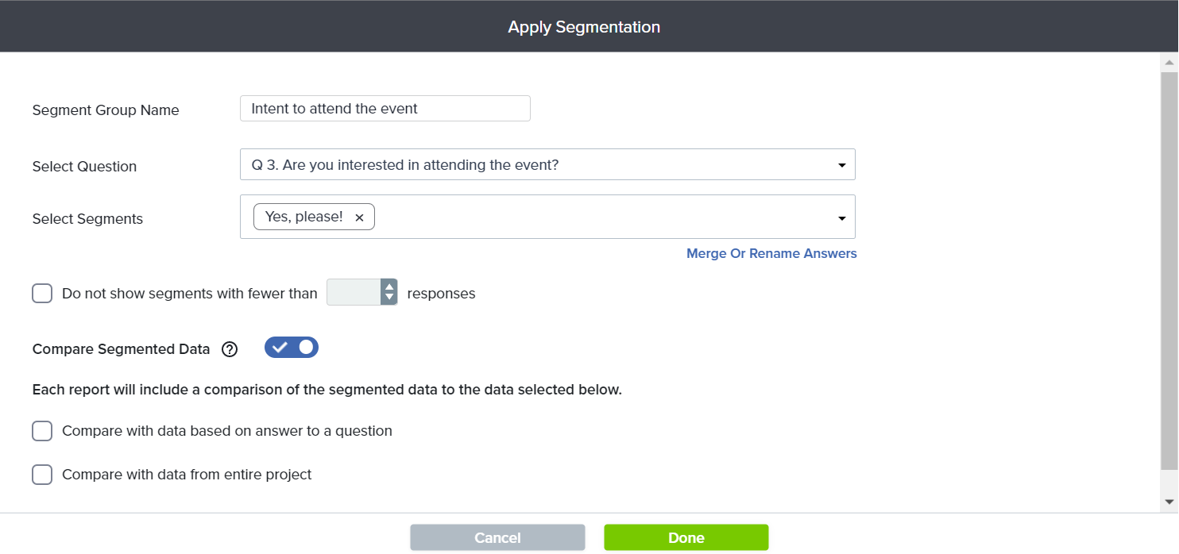
Task: Focus the minimum responses number field
Action: [x=354, y=293]
